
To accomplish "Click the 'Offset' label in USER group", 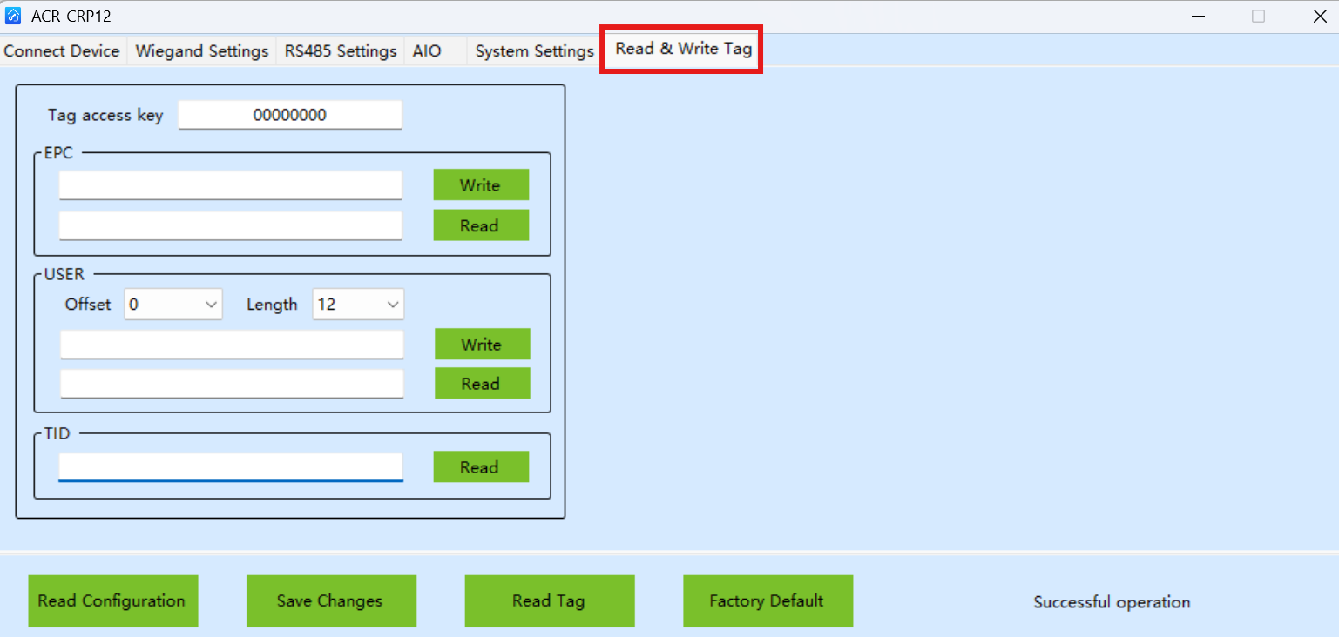I will click(x=88, y=305).
